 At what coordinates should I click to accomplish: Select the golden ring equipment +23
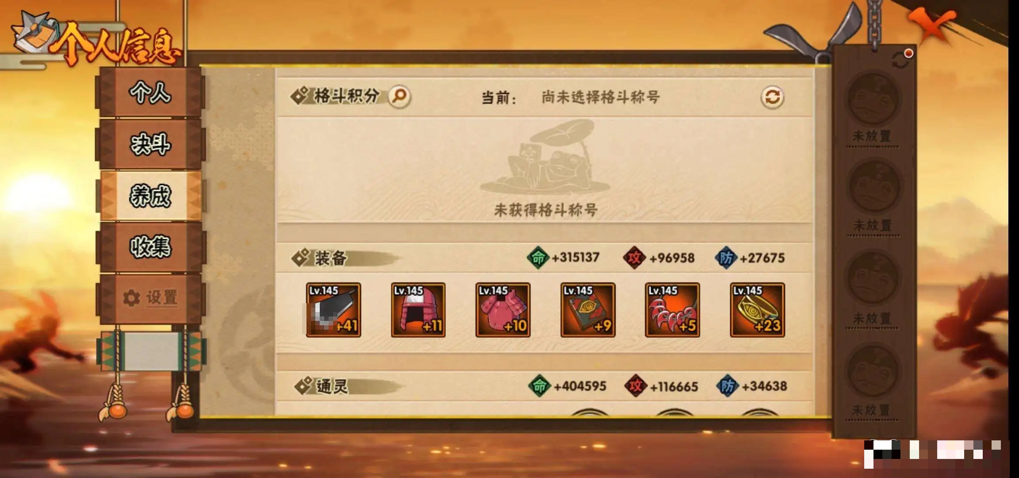[757, 310]
